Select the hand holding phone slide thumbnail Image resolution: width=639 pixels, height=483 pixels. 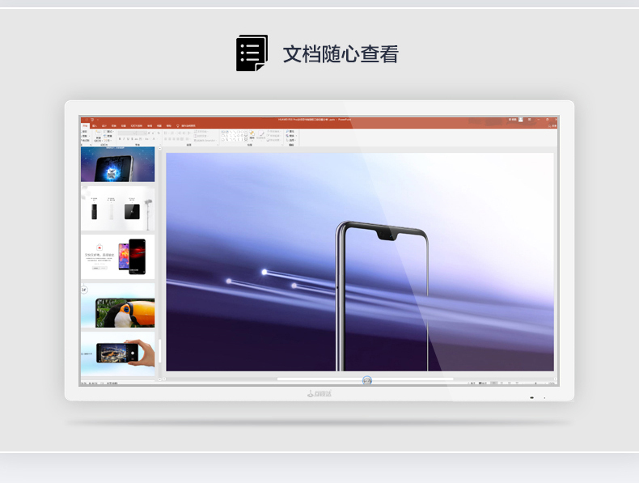coord(118,354)
